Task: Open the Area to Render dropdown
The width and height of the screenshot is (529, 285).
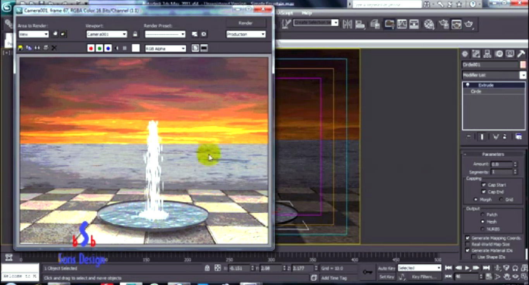Action: click(33, 34)
